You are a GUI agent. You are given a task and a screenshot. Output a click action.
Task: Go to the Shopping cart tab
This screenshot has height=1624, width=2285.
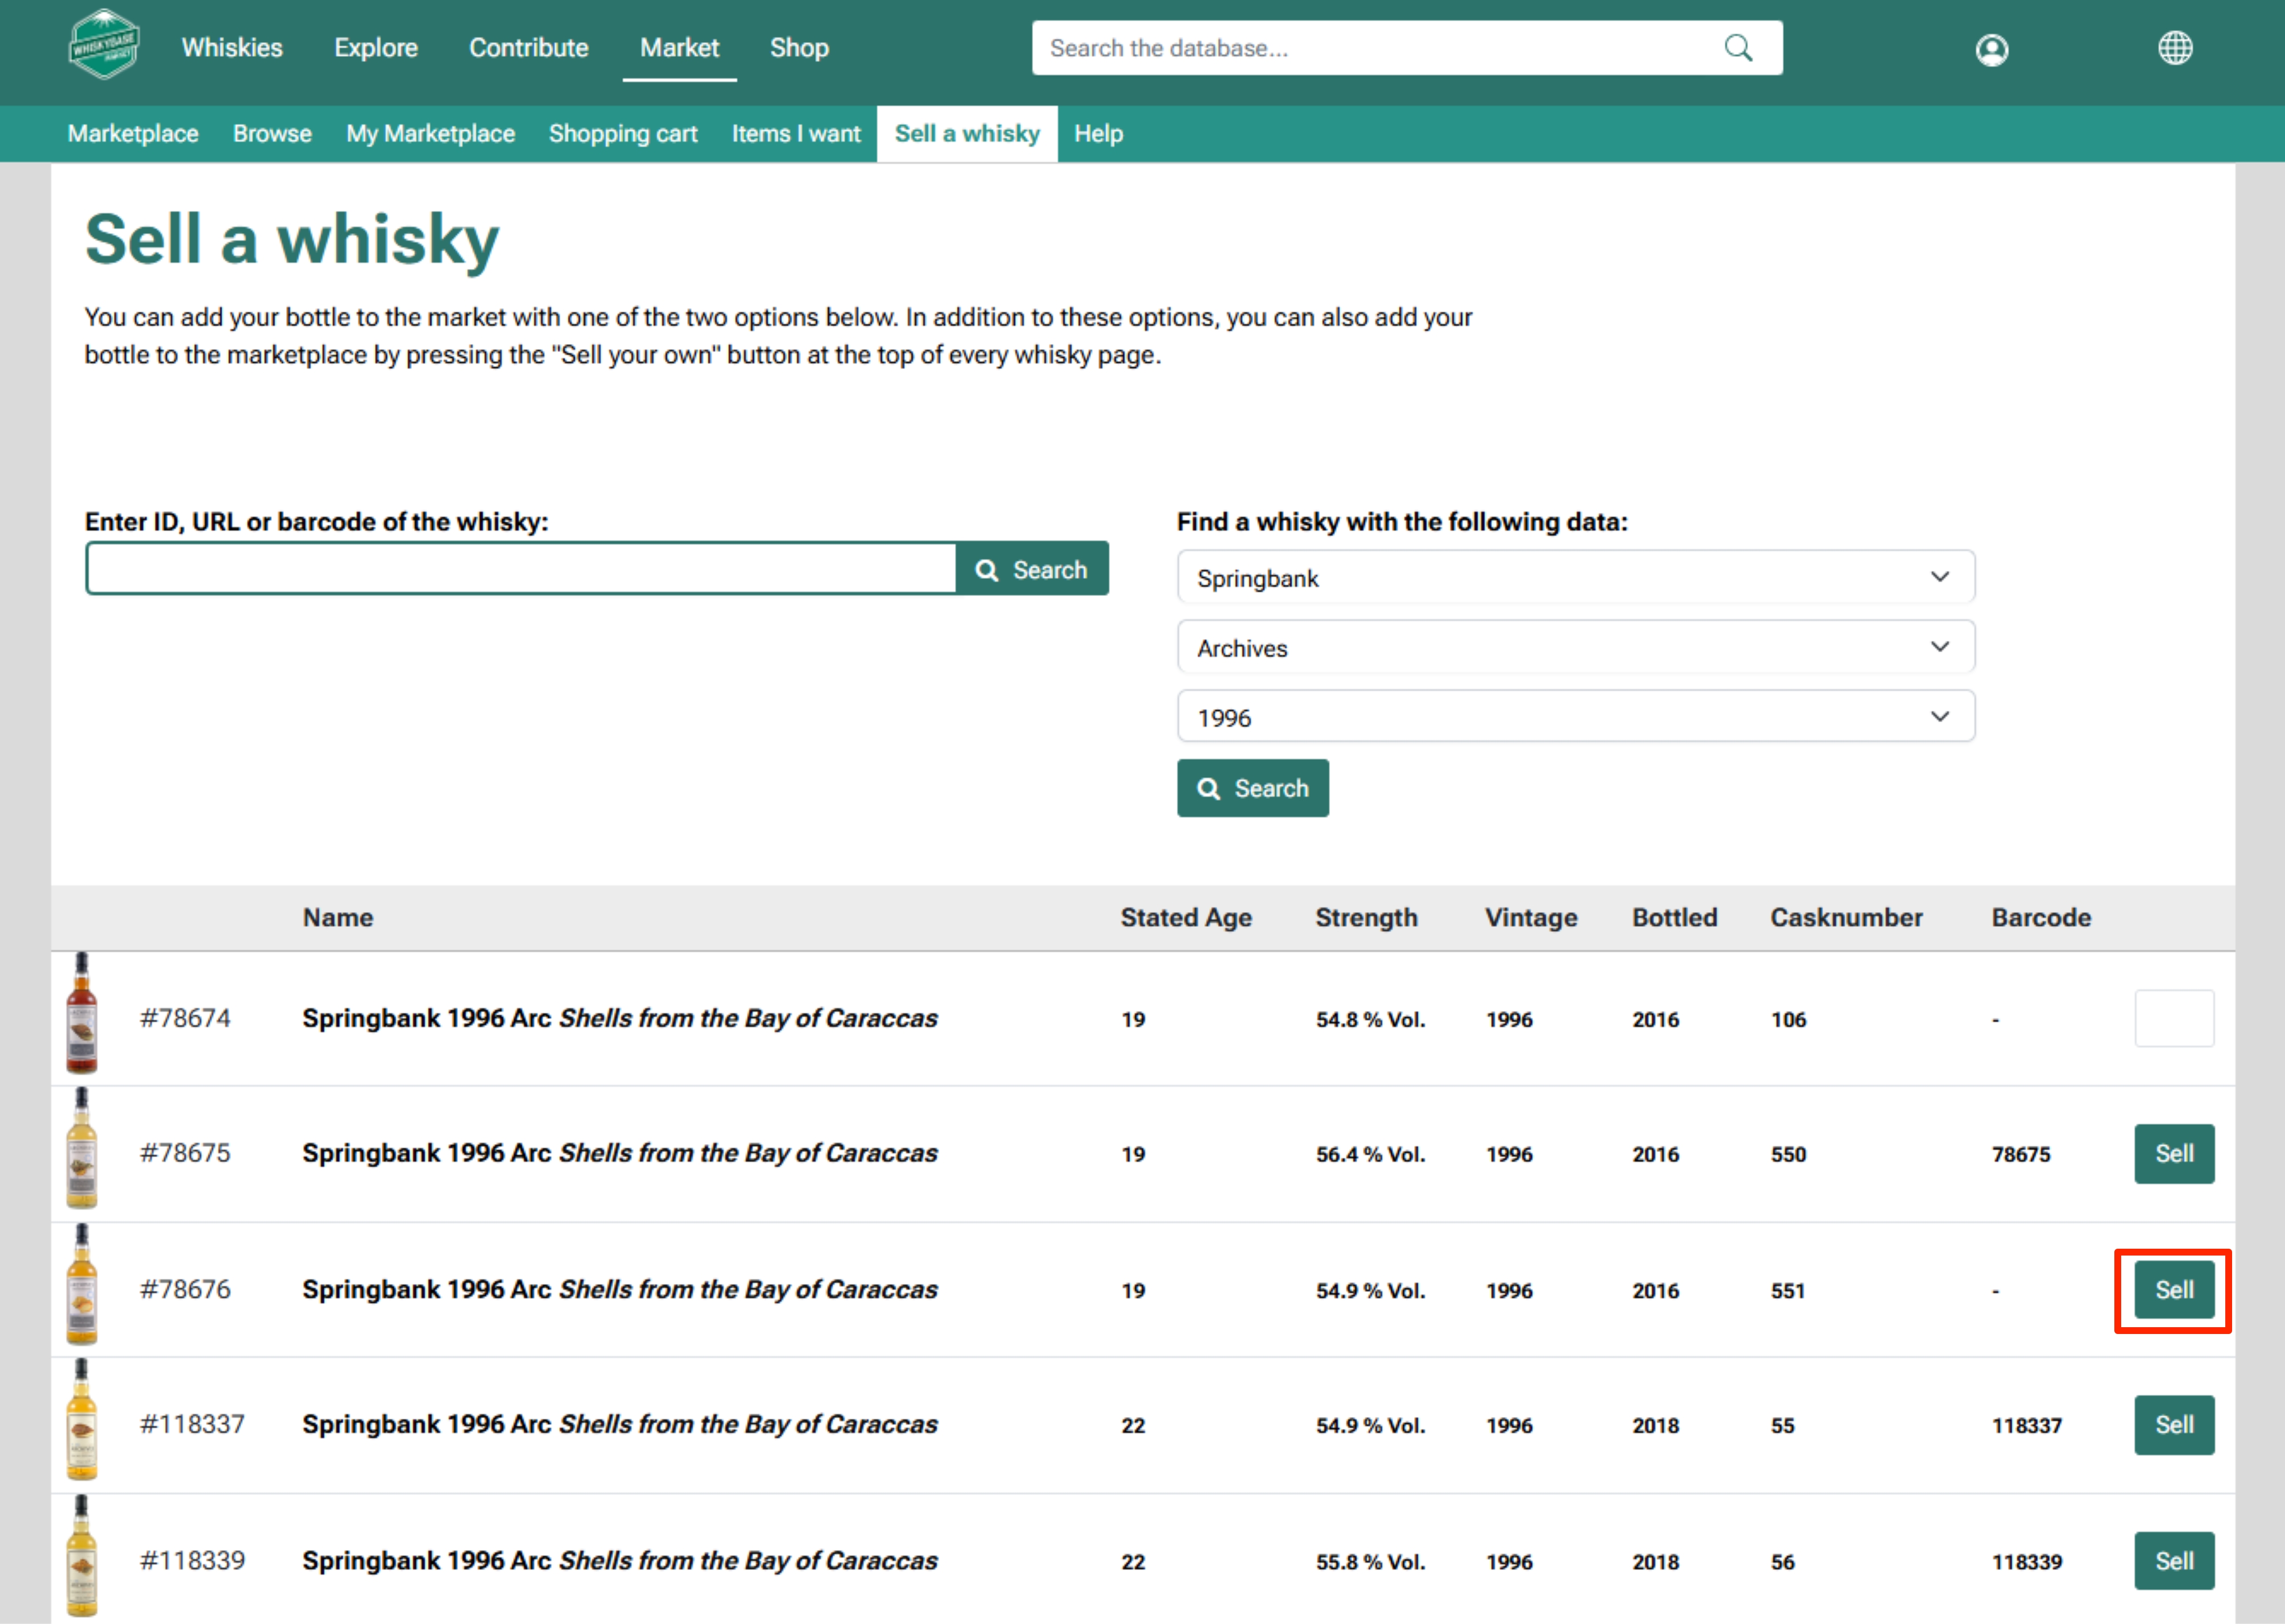pos(622,134)
